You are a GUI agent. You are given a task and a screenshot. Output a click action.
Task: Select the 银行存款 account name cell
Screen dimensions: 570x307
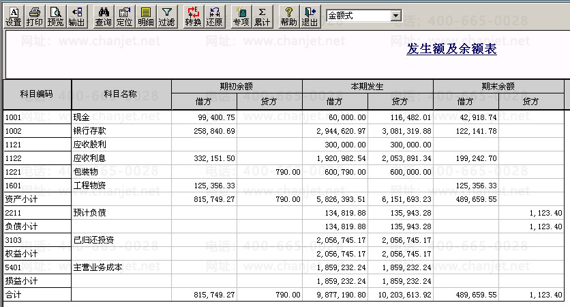(x=121, y=130)
